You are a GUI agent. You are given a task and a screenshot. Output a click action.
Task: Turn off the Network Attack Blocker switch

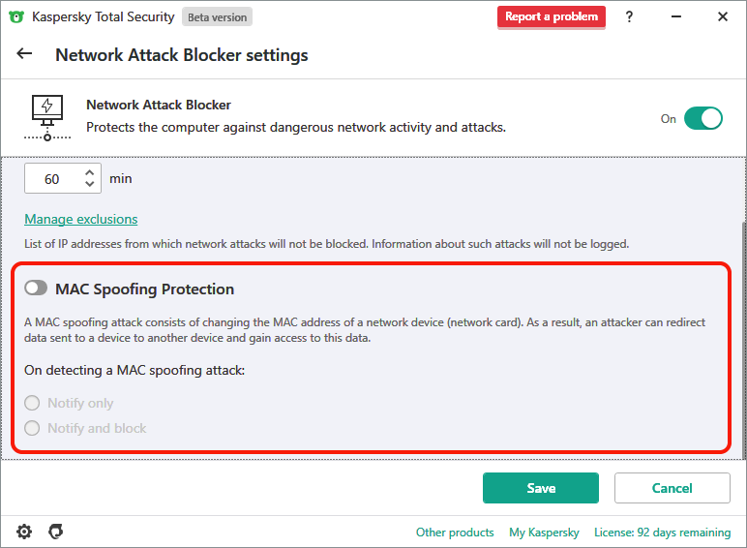point(702,118)
